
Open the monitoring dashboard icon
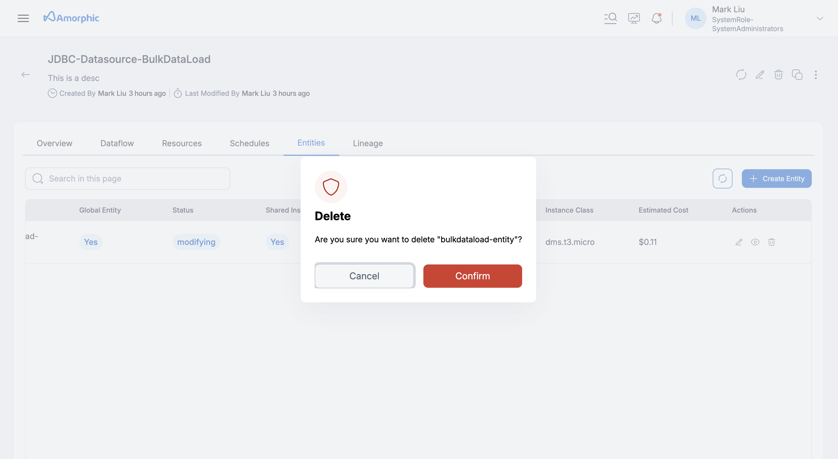(634, 18)
